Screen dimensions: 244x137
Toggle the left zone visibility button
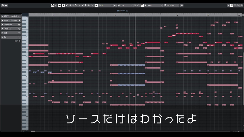click(x=232, y=5)
